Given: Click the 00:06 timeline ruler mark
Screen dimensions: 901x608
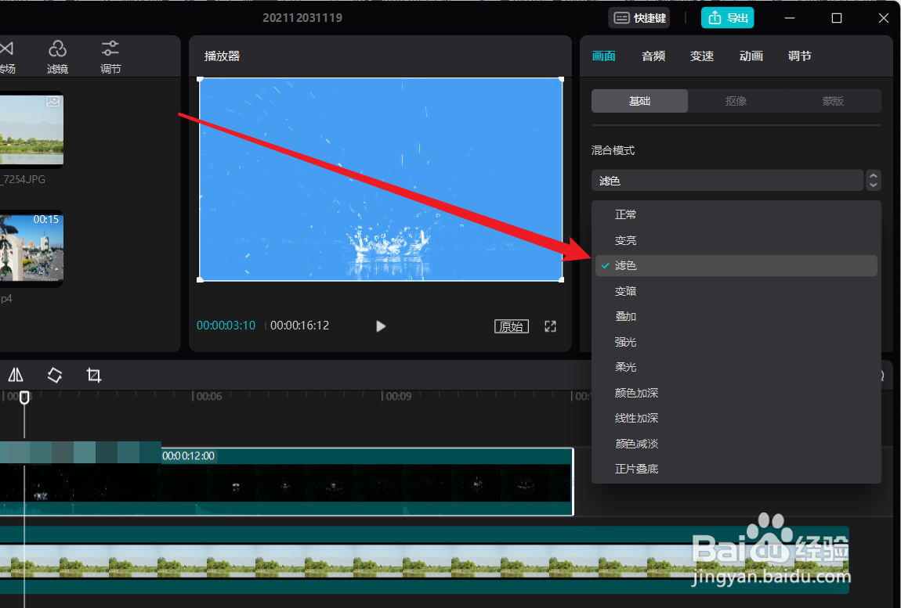Looking at the screenshot, I should 208,396.
